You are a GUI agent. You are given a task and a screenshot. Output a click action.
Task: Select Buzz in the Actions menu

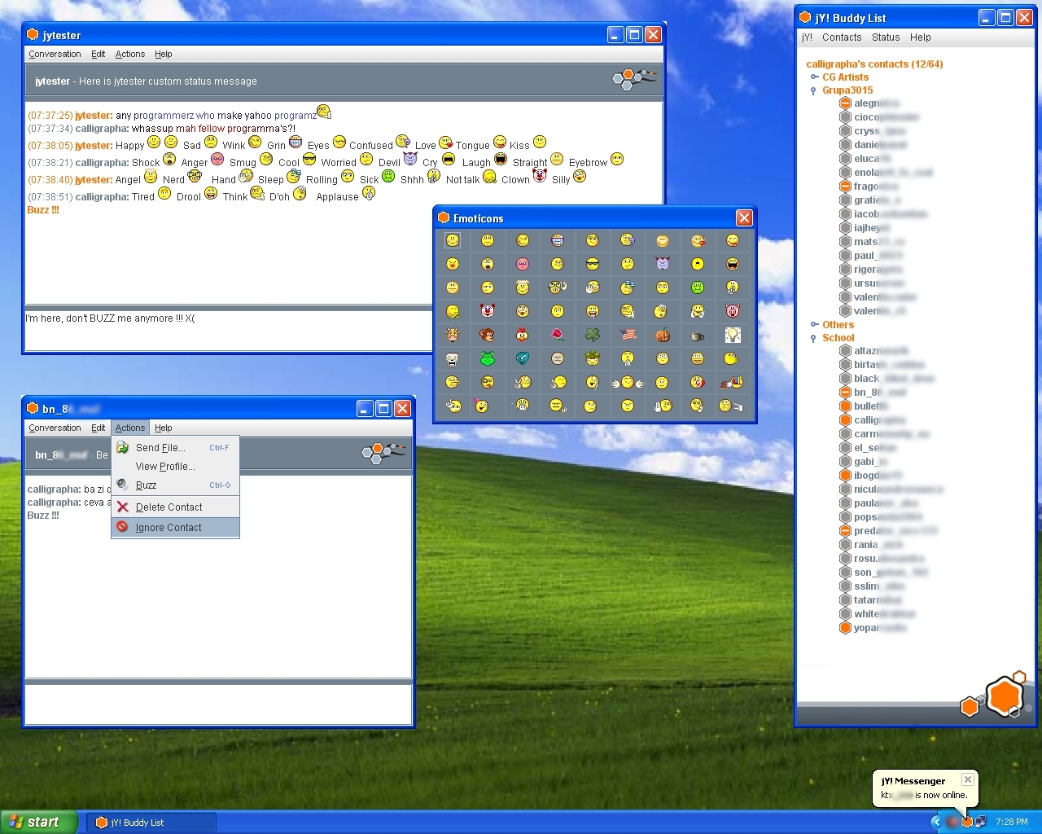tap(175, 485)
